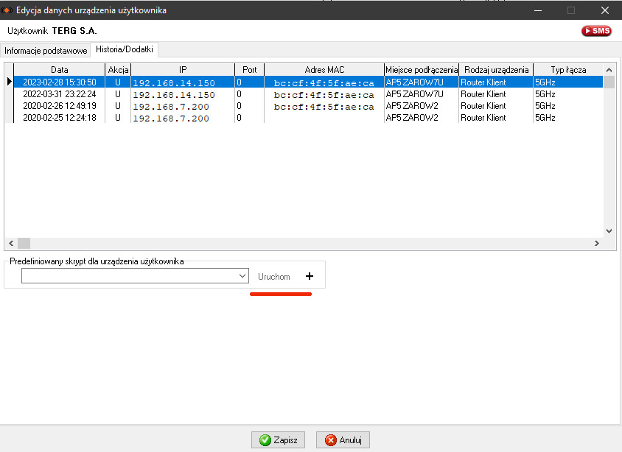Open the predefined script dropdown

pos(243,276)
